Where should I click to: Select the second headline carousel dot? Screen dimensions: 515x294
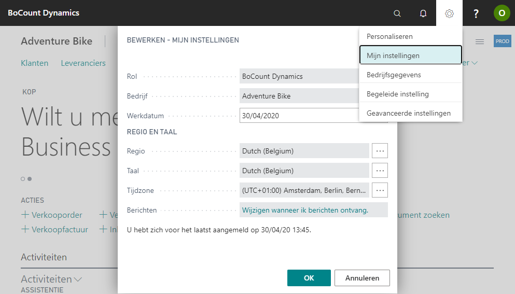point(30,179)
